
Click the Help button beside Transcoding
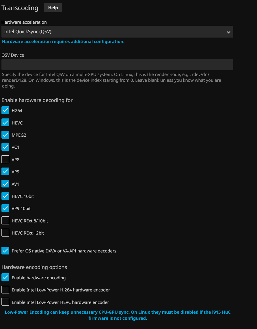53,8
